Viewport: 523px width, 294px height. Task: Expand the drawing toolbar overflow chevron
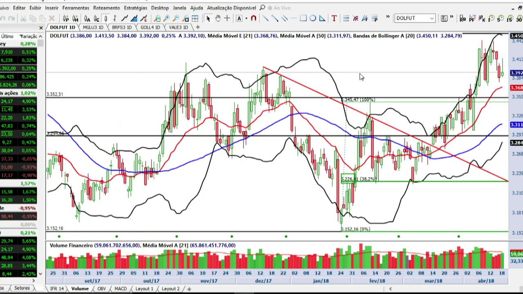pos(387,18)
